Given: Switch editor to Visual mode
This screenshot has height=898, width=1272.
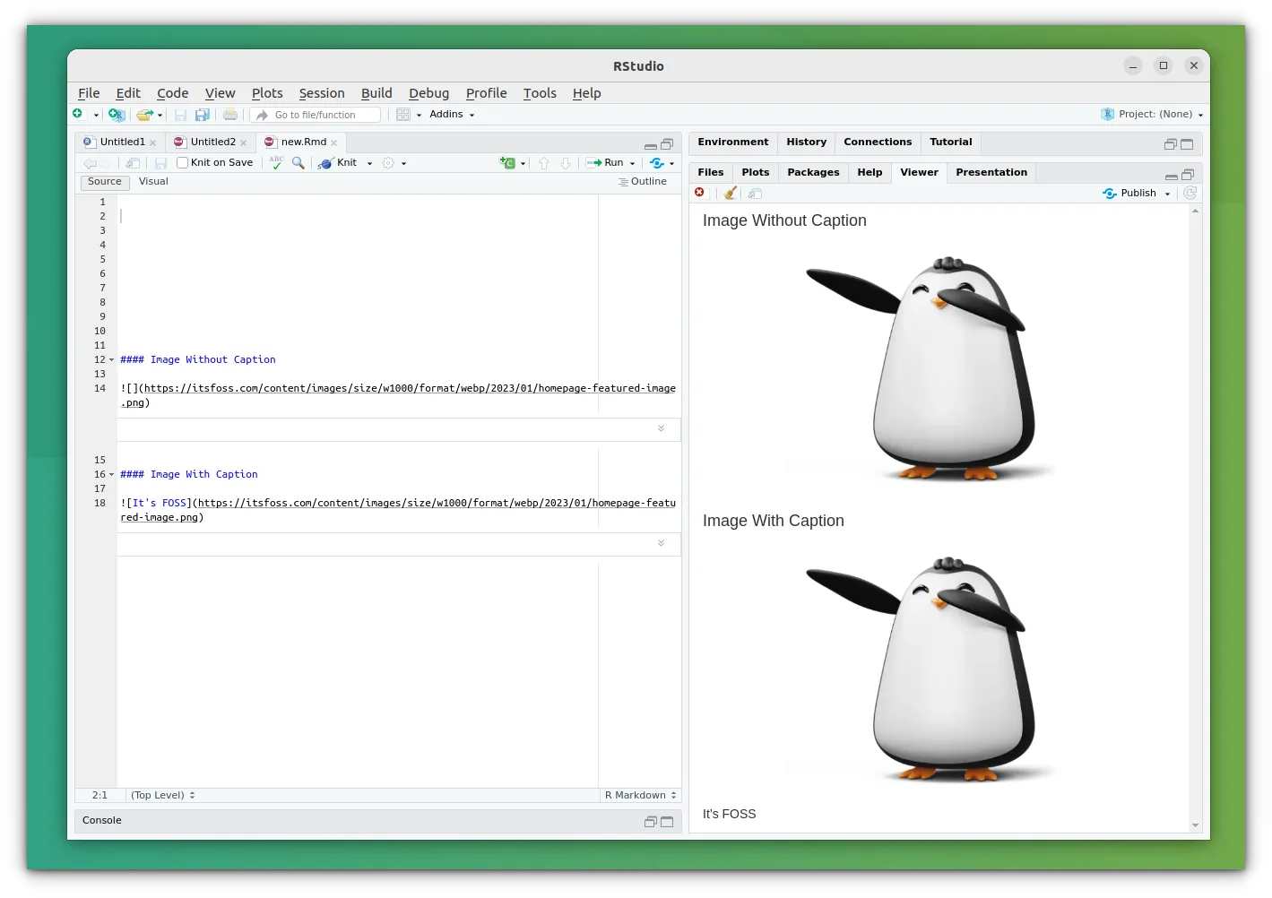Looking at the screenshot, I should (153, 182).
